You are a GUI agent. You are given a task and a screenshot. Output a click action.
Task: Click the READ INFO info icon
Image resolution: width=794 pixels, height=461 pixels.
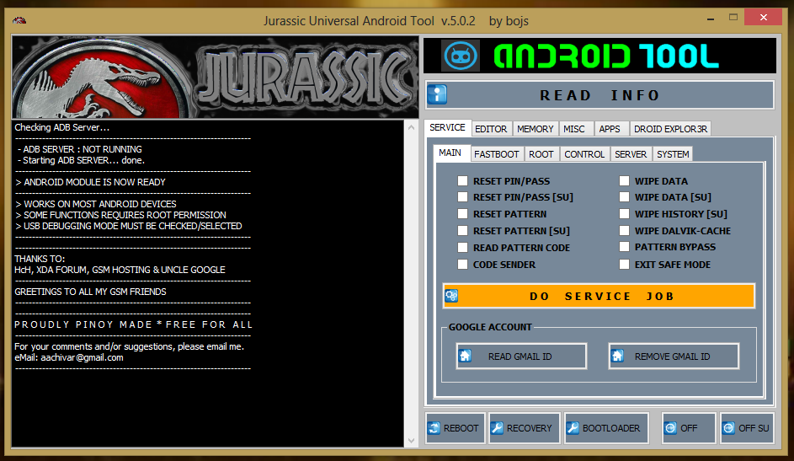tap(437, 94)
